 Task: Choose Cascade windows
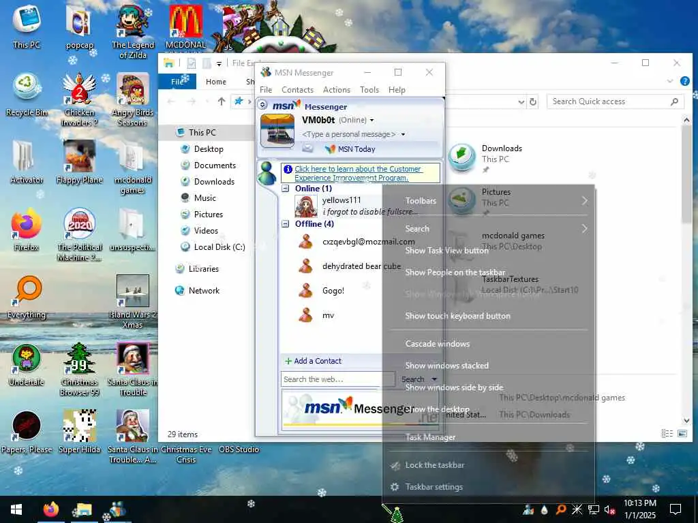point(488,344)
